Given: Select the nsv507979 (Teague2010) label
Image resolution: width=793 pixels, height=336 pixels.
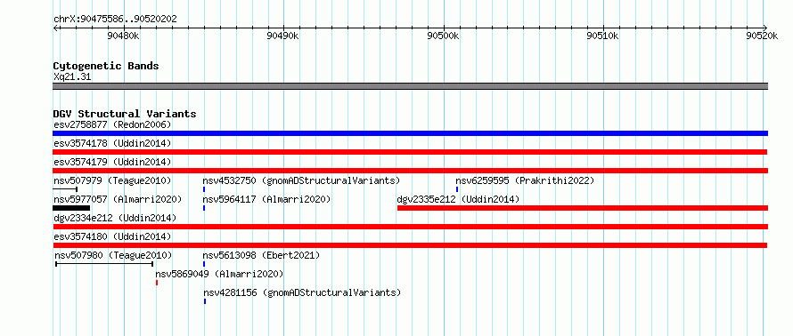Looking at the screenshot, I should click(x=112, y=180).
